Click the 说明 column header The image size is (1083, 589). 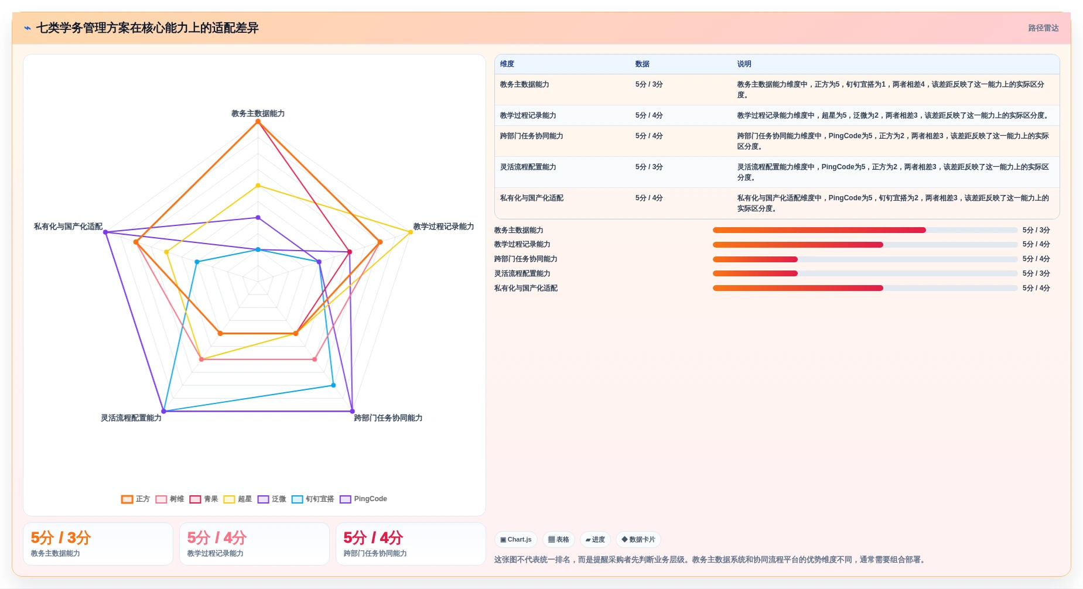tap(744, 64)
